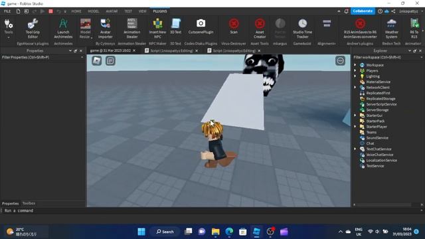Viewport: 425px width, 239px height.
Task: Expand the NetworkClient tree node
Action: [x=355, y=87]
